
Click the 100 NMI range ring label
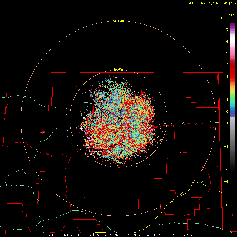[x=118, y=21]
